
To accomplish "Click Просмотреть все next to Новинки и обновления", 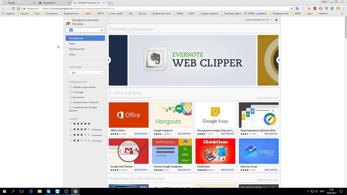I will pos(268,180).
